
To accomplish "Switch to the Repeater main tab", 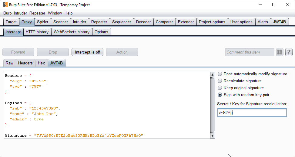I will tap(99, 22).
